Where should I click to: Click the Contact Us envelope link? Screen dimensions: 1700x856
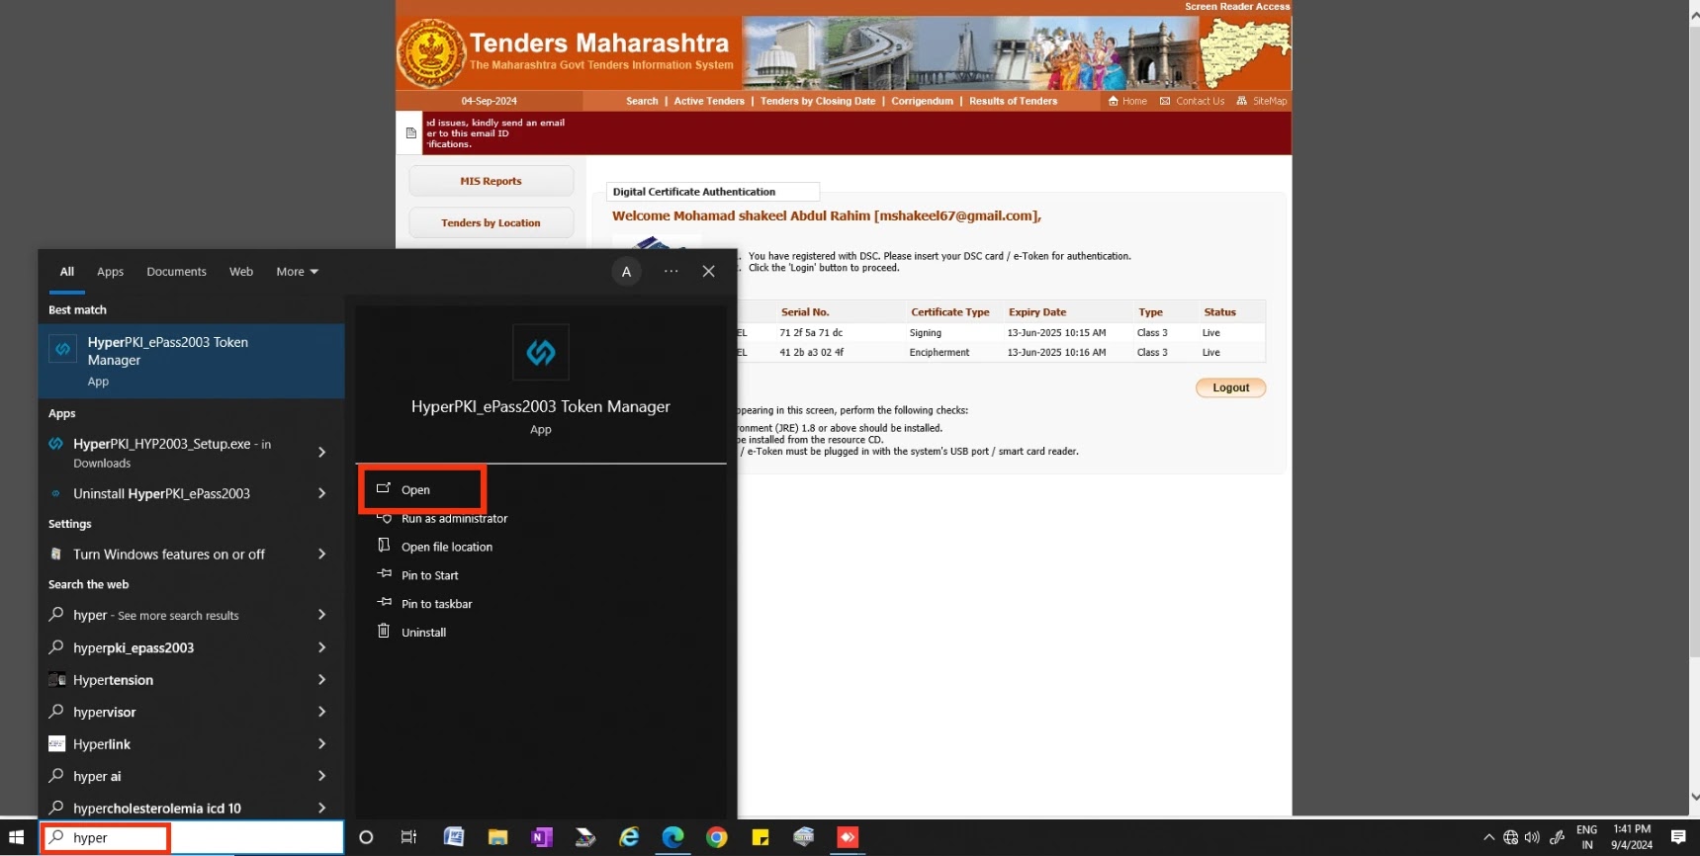(x=1192, y=101)
